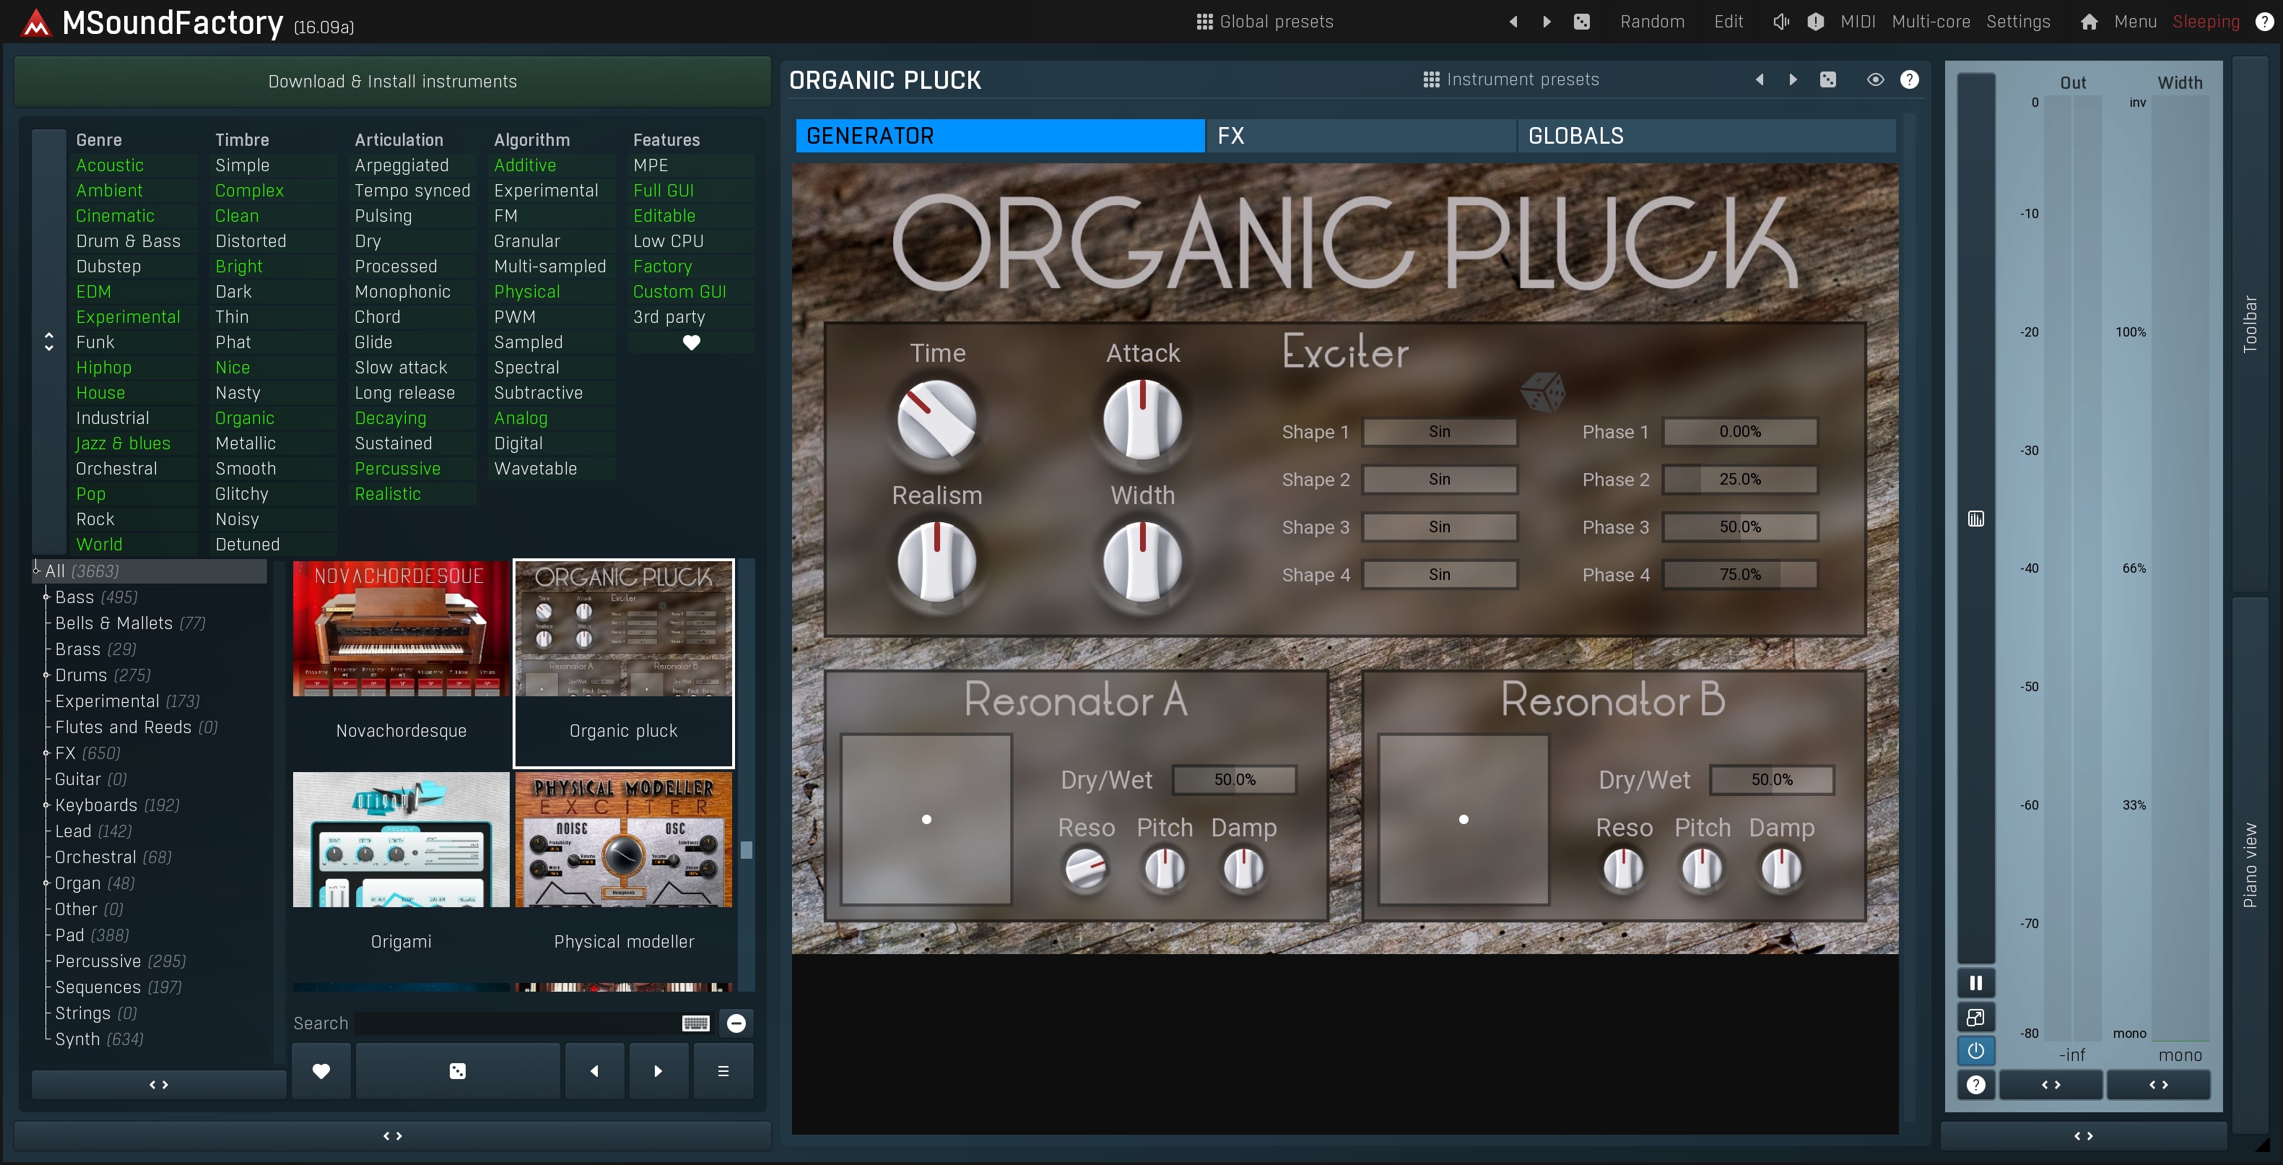Click the Random button in top bar
Image resolution: width=2283 pixels, height=1165 pixels.
pos(1652,21)
